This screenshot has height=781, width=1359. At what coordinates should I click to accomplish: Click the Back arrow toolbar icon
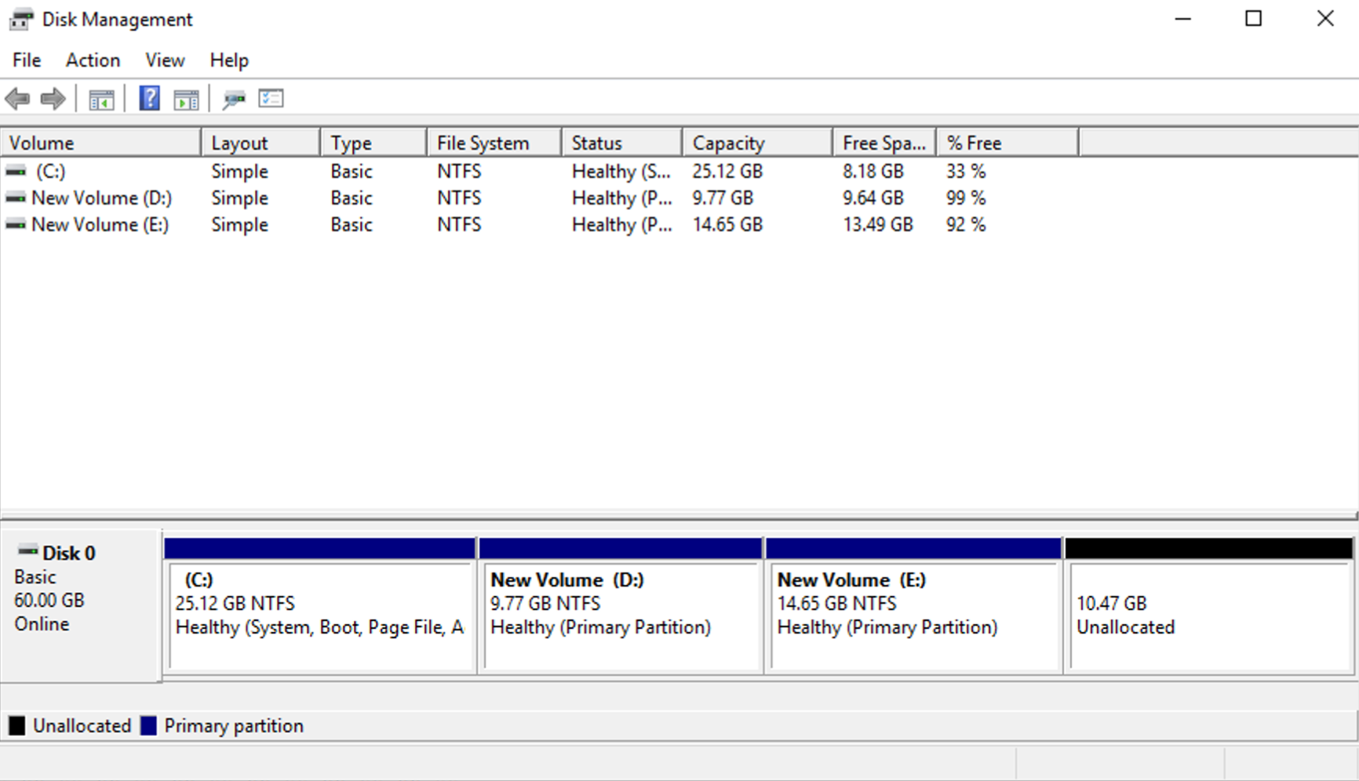click(x=17, y=99)
